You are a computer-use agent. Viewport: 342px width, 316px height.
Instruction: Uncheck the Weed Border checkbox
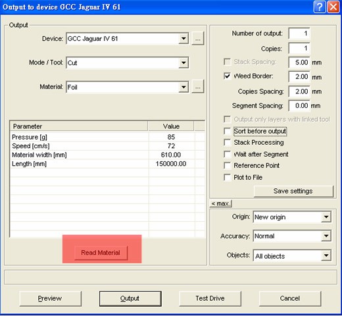227,76
